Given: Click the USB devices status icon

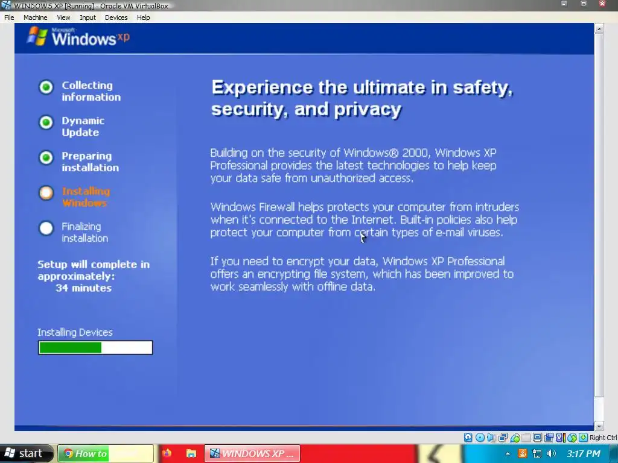Looking at the screenshot, I should tap(515, 438).
